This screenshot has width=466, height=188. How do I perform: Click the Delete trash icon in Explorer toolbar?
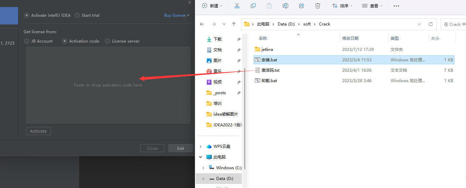(318, 6)
